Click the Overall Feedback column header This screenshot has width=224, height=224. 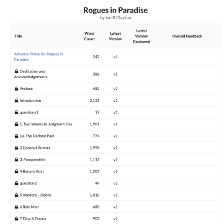[x=187, y=36]
